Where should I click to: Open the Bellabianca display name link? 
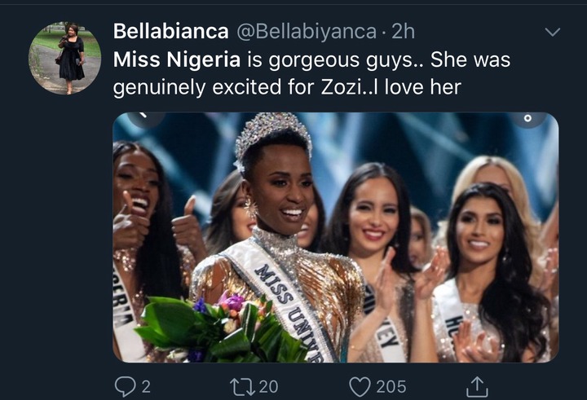point(171,32)
